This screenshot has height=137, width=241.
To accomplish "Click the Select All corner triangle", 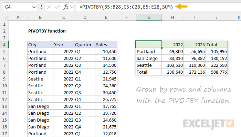I will coord(6,17).
